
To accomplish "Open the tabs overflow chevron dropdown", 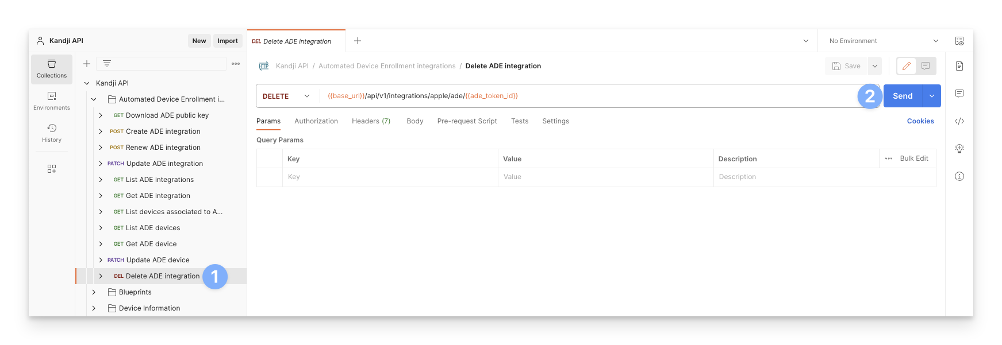I will (806, 41).
